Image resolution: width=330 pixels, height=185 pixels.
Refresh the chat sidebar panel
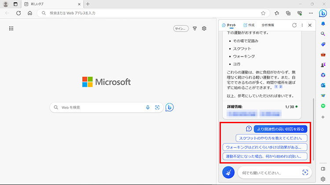coord(294,25)
